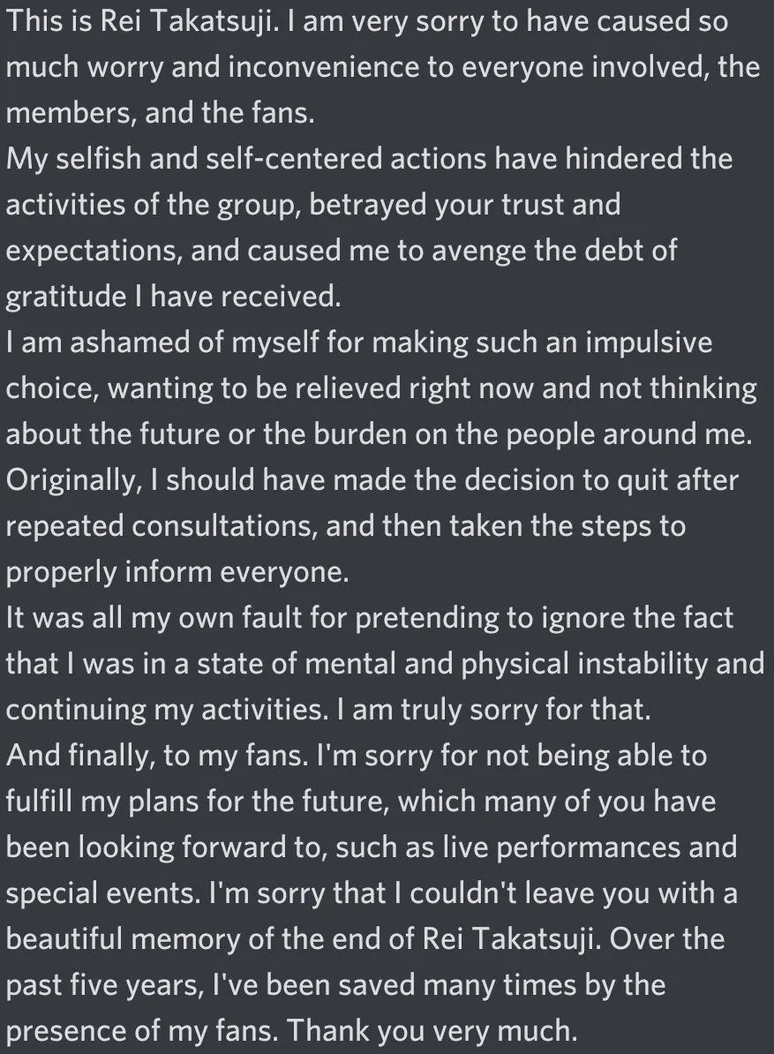
Task: Click the phrase "avenge the debt of"
Action: (x=554, y=250)
